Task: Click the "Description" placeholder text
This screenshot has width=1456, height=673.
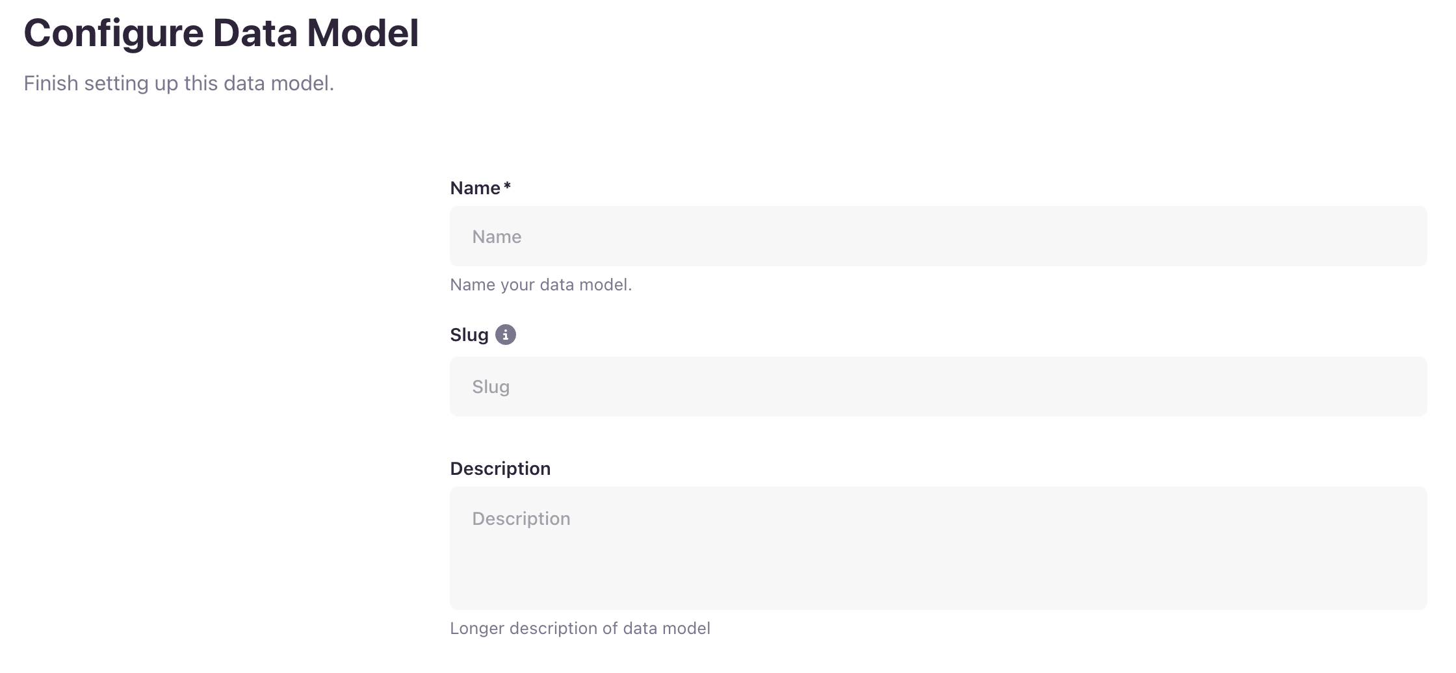Action: [x=521, y=518]
